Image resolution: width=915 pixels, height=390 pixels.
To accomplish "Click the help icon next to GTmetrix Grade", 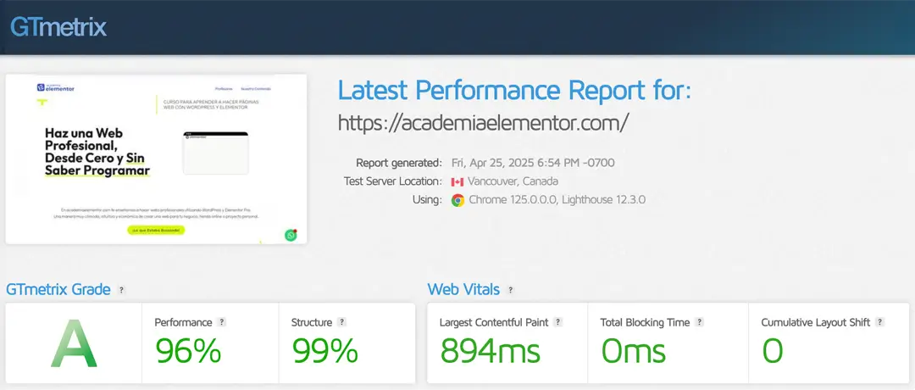I will click(121, 290).
